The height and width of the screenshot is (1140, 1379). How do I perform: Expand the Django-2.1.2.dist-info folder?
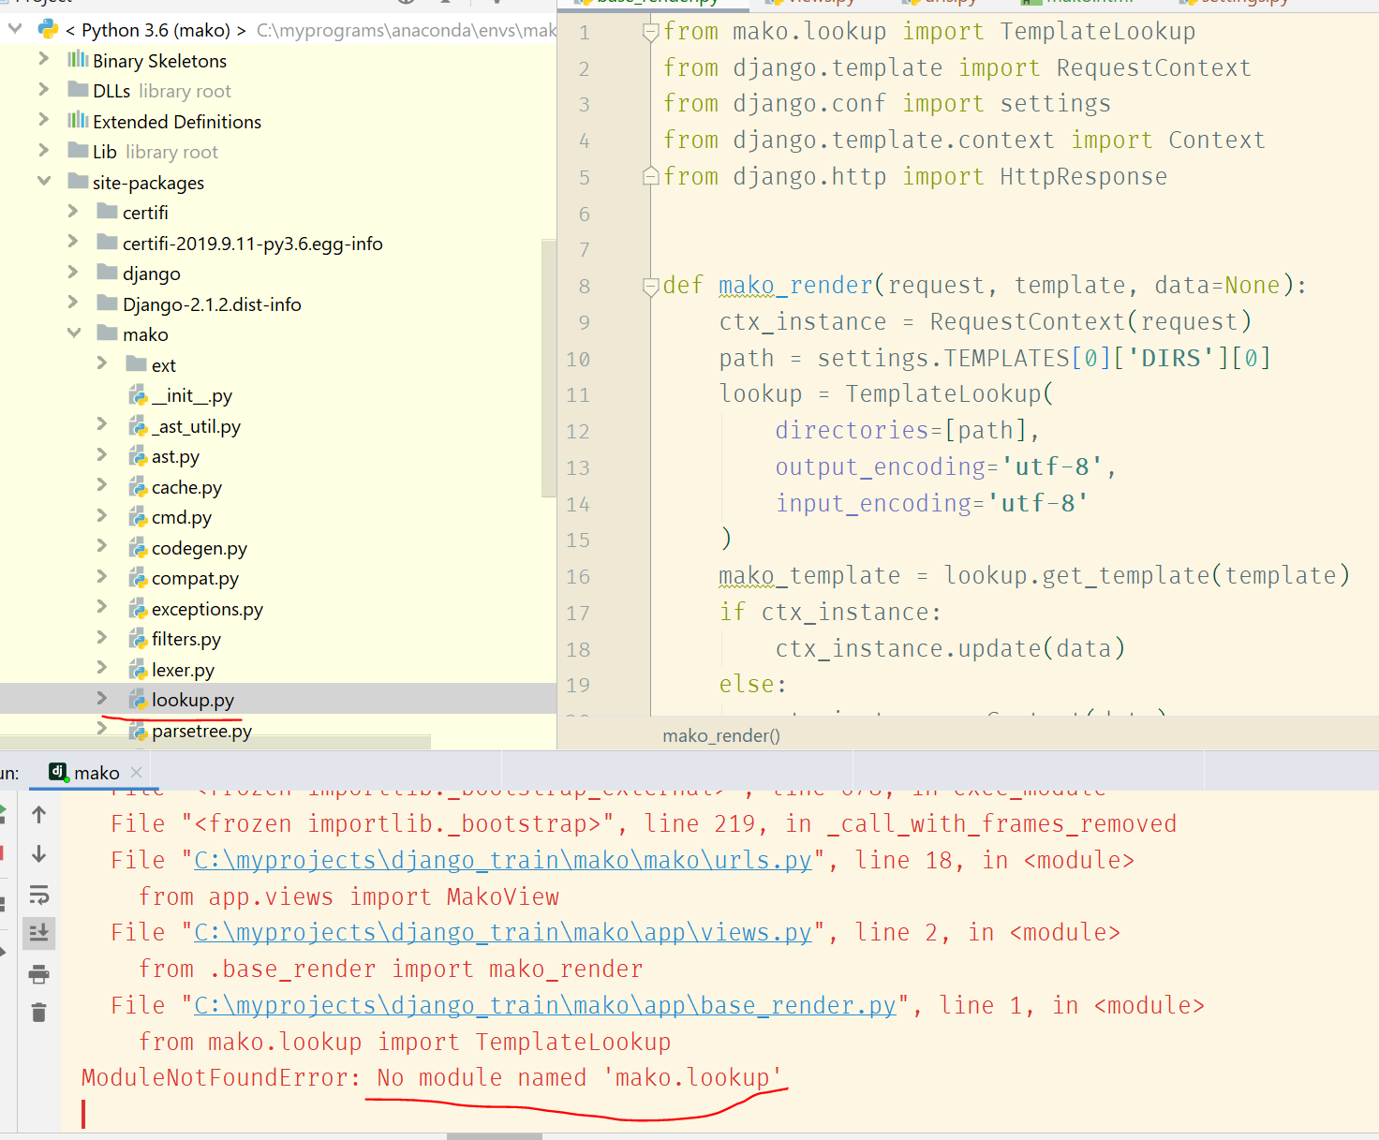[73, 303]
